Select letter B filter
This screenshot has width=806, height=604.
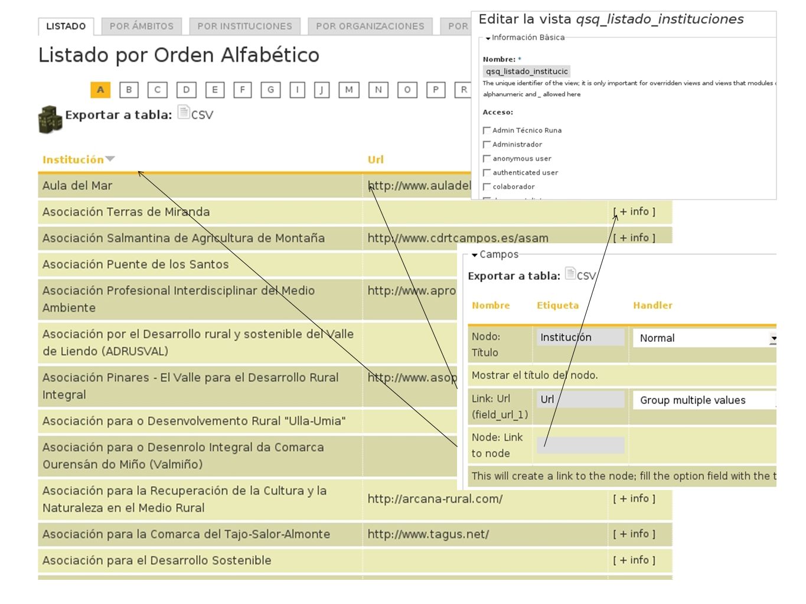point(129,90)
